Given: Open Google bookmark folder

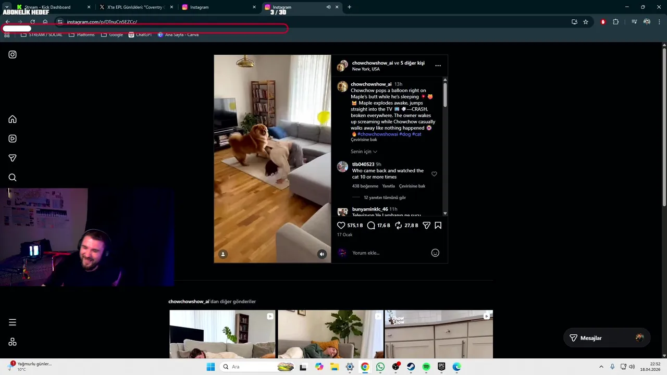Looking at the screenshot, I should click(x=112, y=35).
